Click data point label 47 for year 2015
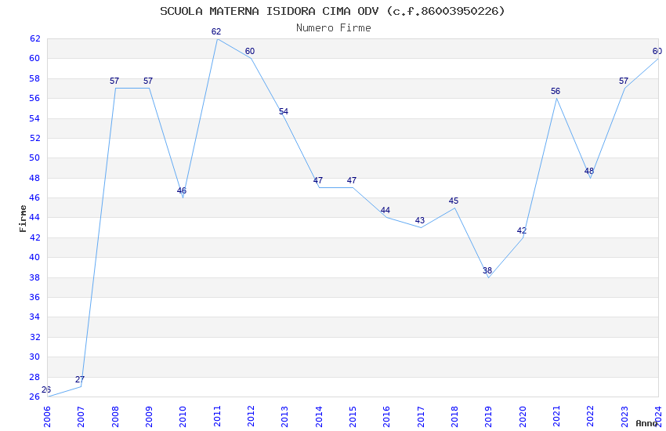The height and width of the screenshot is (431, 666). point(352,180)
